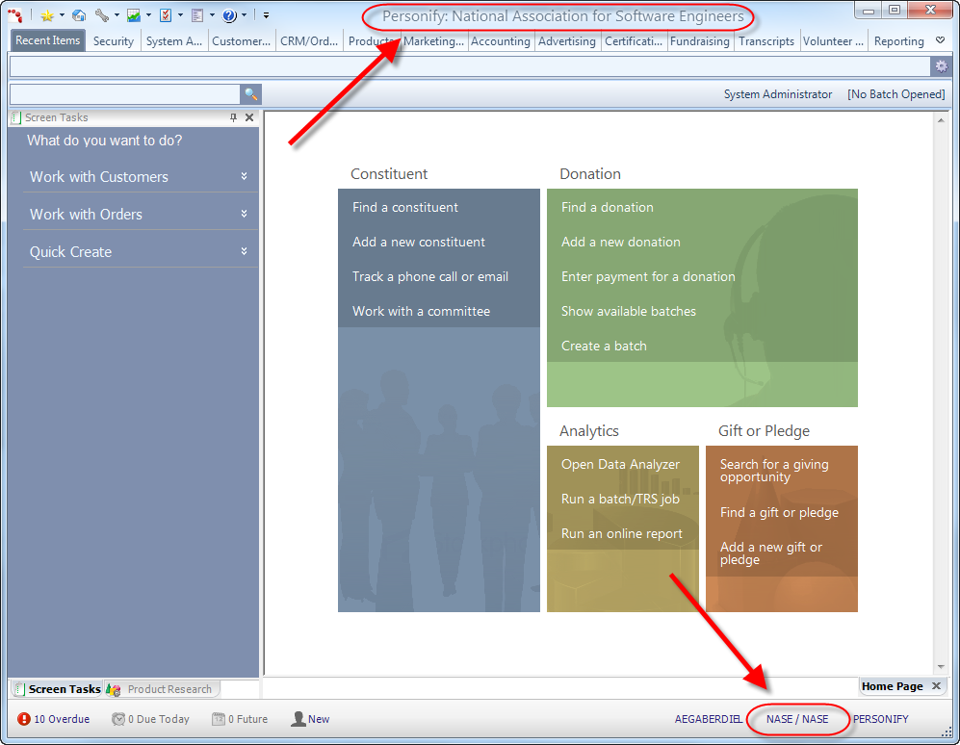Click the red checklist icon in the toolbar
Image resolution: width=960 pixels, height=745 pixels.
pyautogui.click(x=166, y=15)
